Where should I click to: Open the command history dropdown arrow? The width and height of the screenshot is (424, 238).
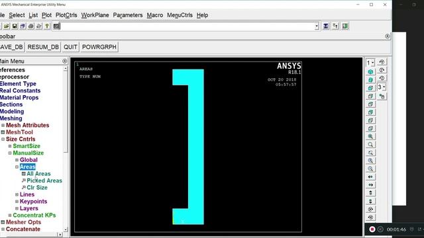point(317,26)
